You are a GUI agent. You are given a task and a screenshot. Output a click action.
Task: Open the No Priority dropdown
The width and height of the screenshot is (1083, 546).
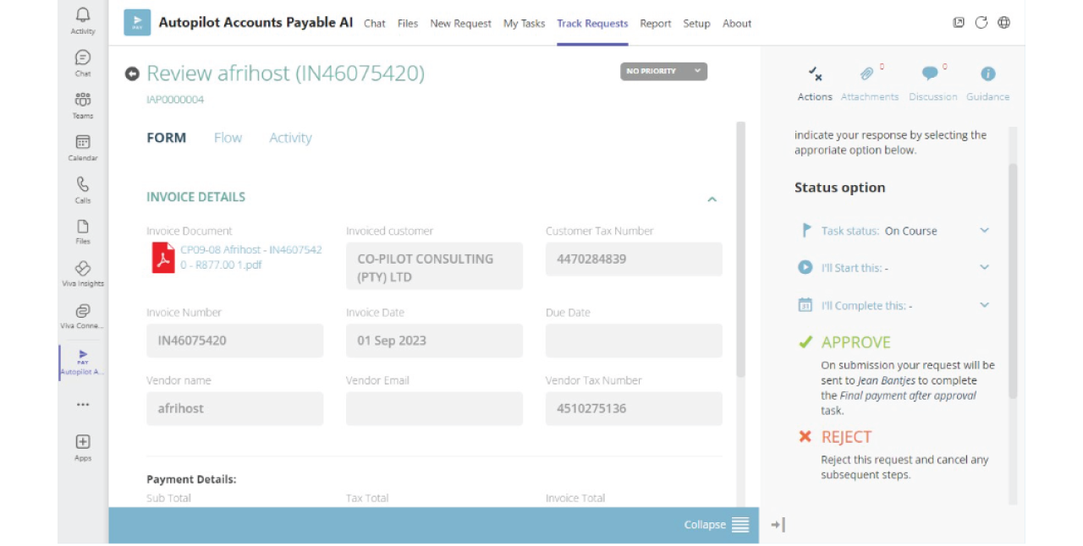click(663, 71)
